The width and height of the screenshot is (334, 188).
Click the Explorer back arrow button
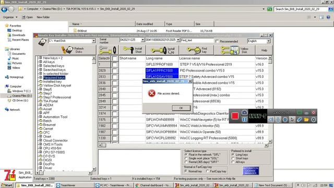(x=4, y=9)
